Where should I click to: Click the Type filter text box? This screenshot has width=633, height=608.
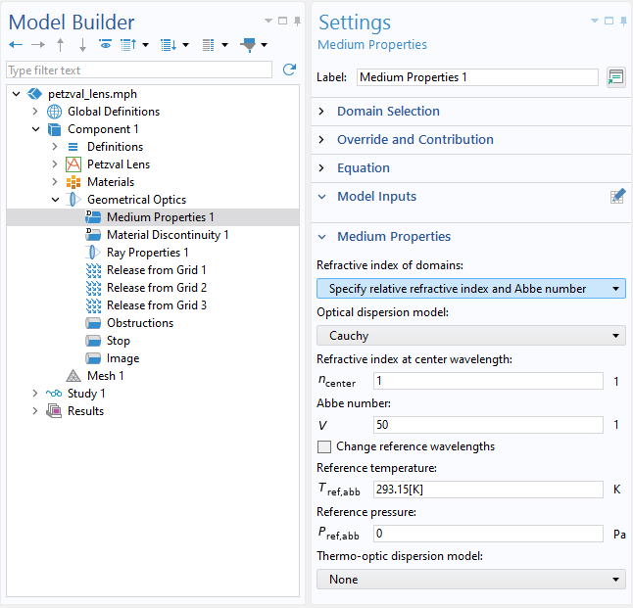(x=139, y=70)
